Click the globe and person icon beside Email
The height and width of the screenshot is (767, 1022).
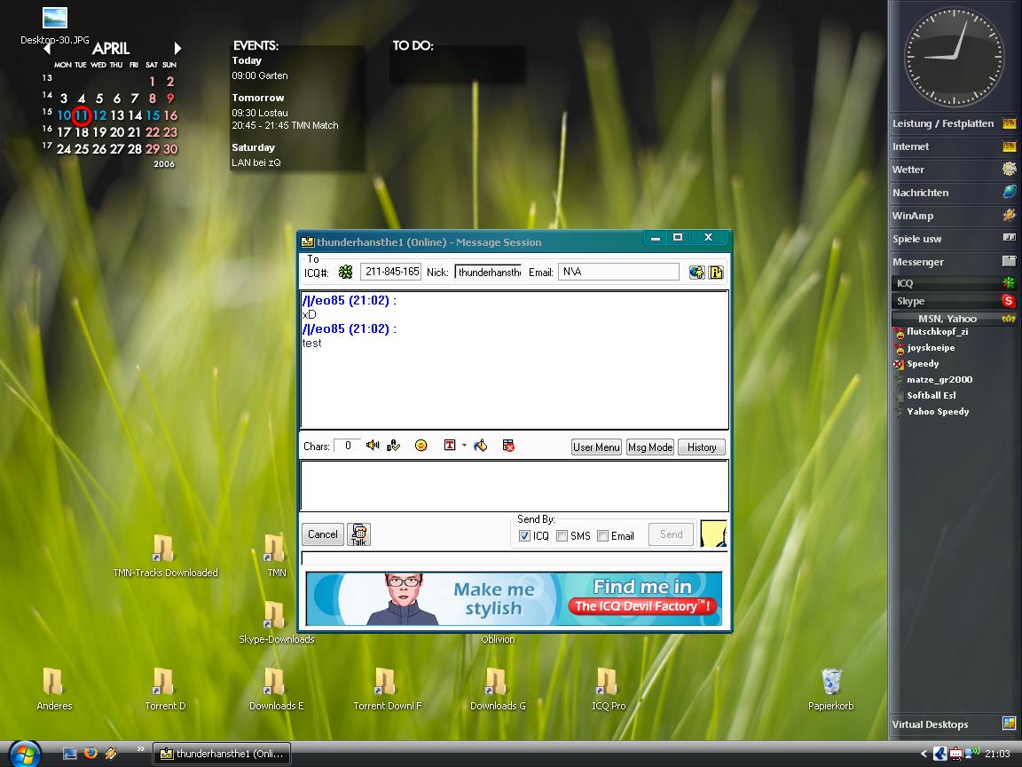pyautogui.click(x=697, y=272)
